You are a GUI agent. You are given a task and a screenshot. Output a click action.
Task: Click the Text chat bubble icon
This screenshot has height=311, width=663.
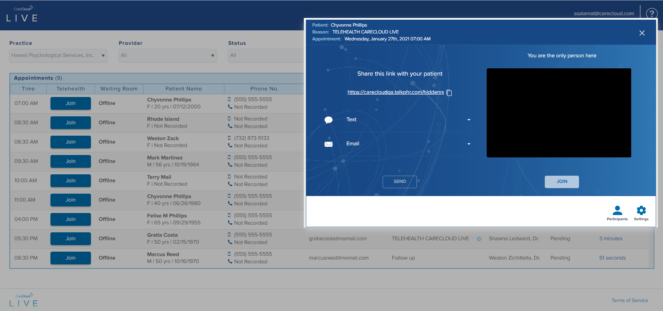click(x=328, y=120)
